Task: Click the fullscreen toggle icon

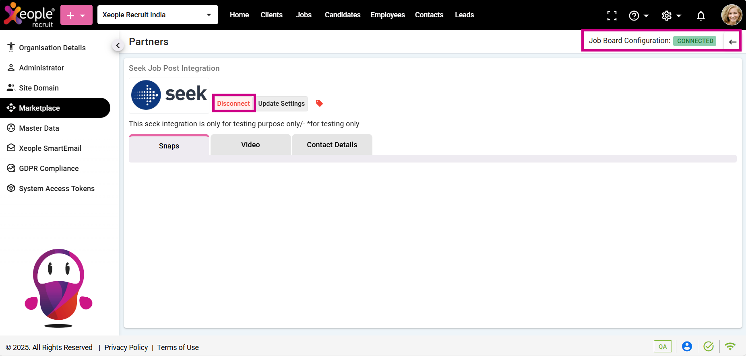Action: [612, 15]
